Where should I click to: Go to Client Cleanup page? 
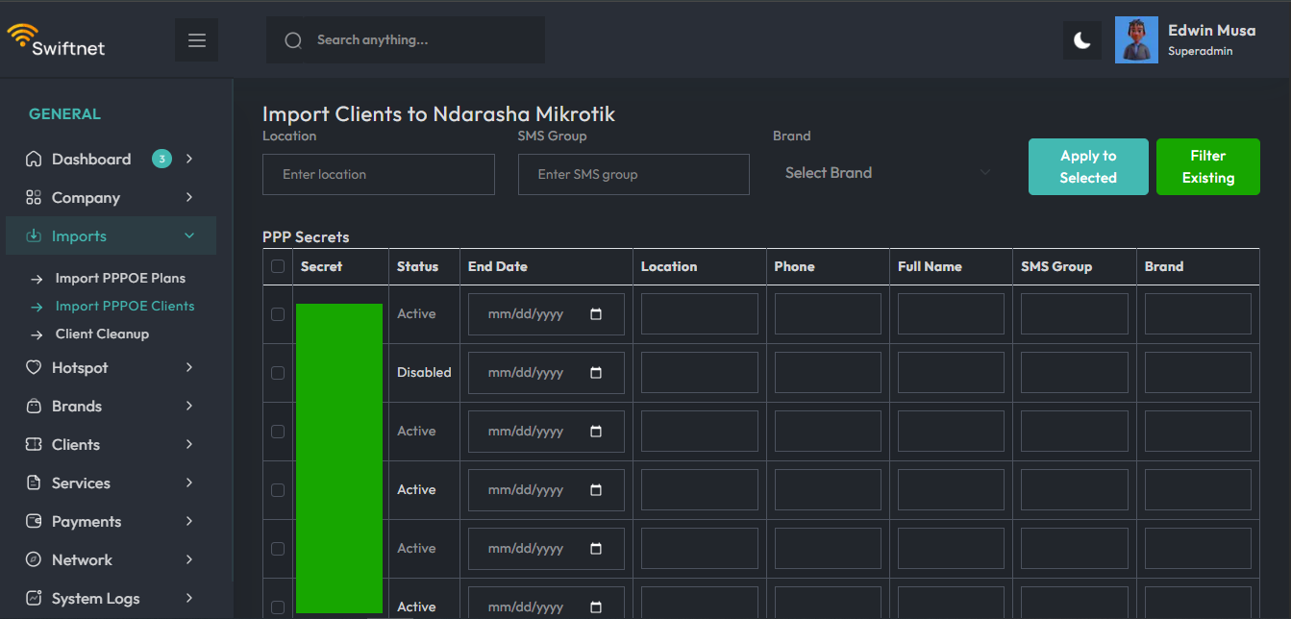click(x=102, y=334)
